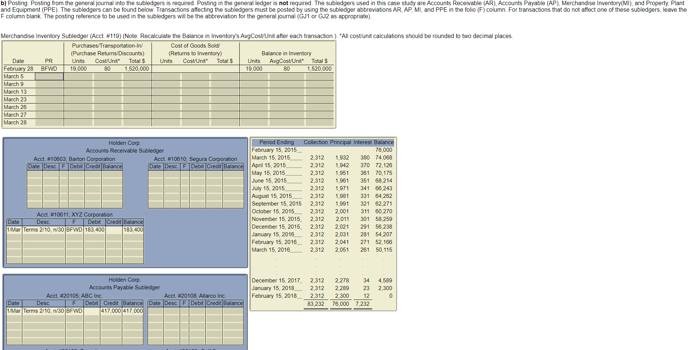This screenshot has width=692, height=350.
Task: Click the Balance in Inventory heading
Action: 287,53
